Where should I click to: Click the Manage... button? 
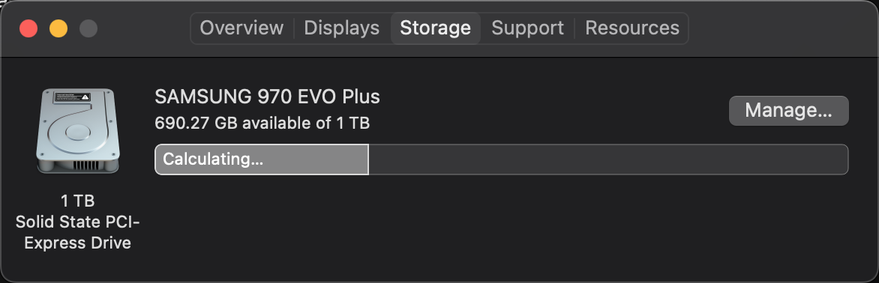(x=788, y=111)
